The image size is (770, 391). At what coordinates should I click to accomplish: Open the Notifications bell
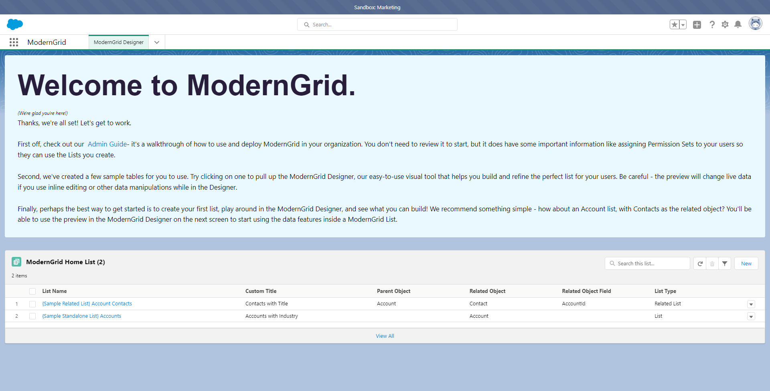pos(738,25)
